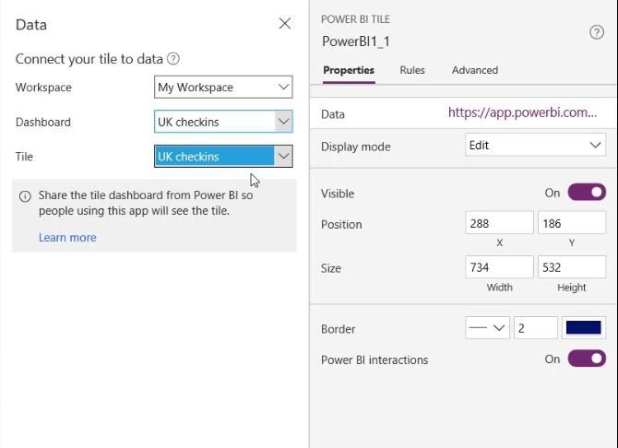This screenshot has height=448, width=618.
Task: Switch to the Rules tab
Action: click(412, 70)
